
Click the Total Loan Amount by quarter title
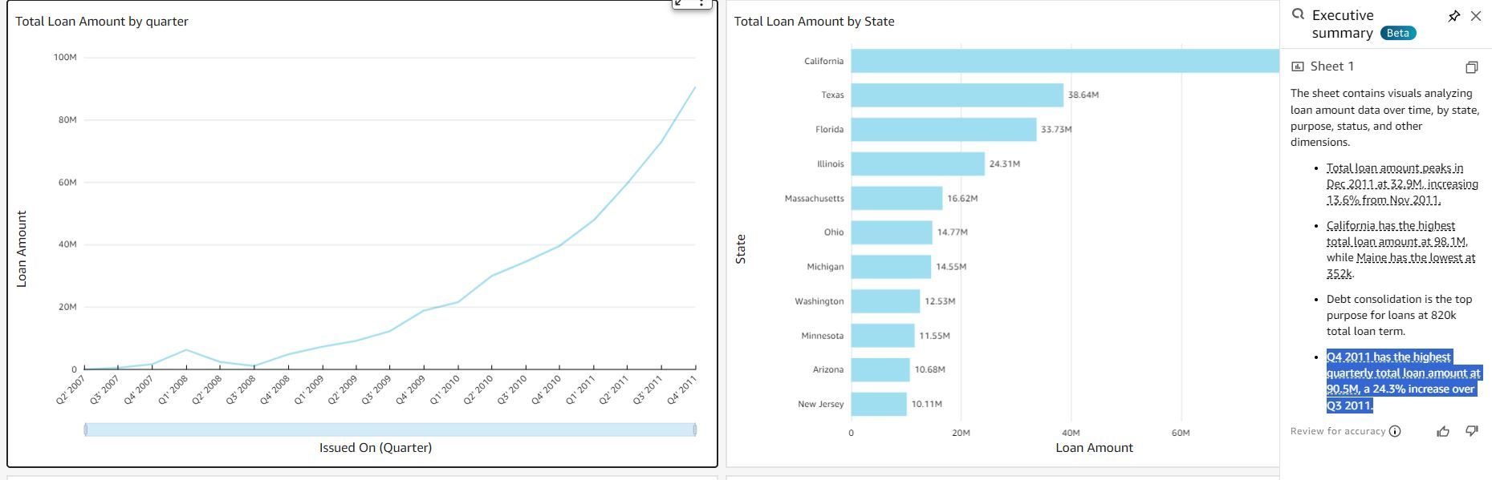click(102, 22)
